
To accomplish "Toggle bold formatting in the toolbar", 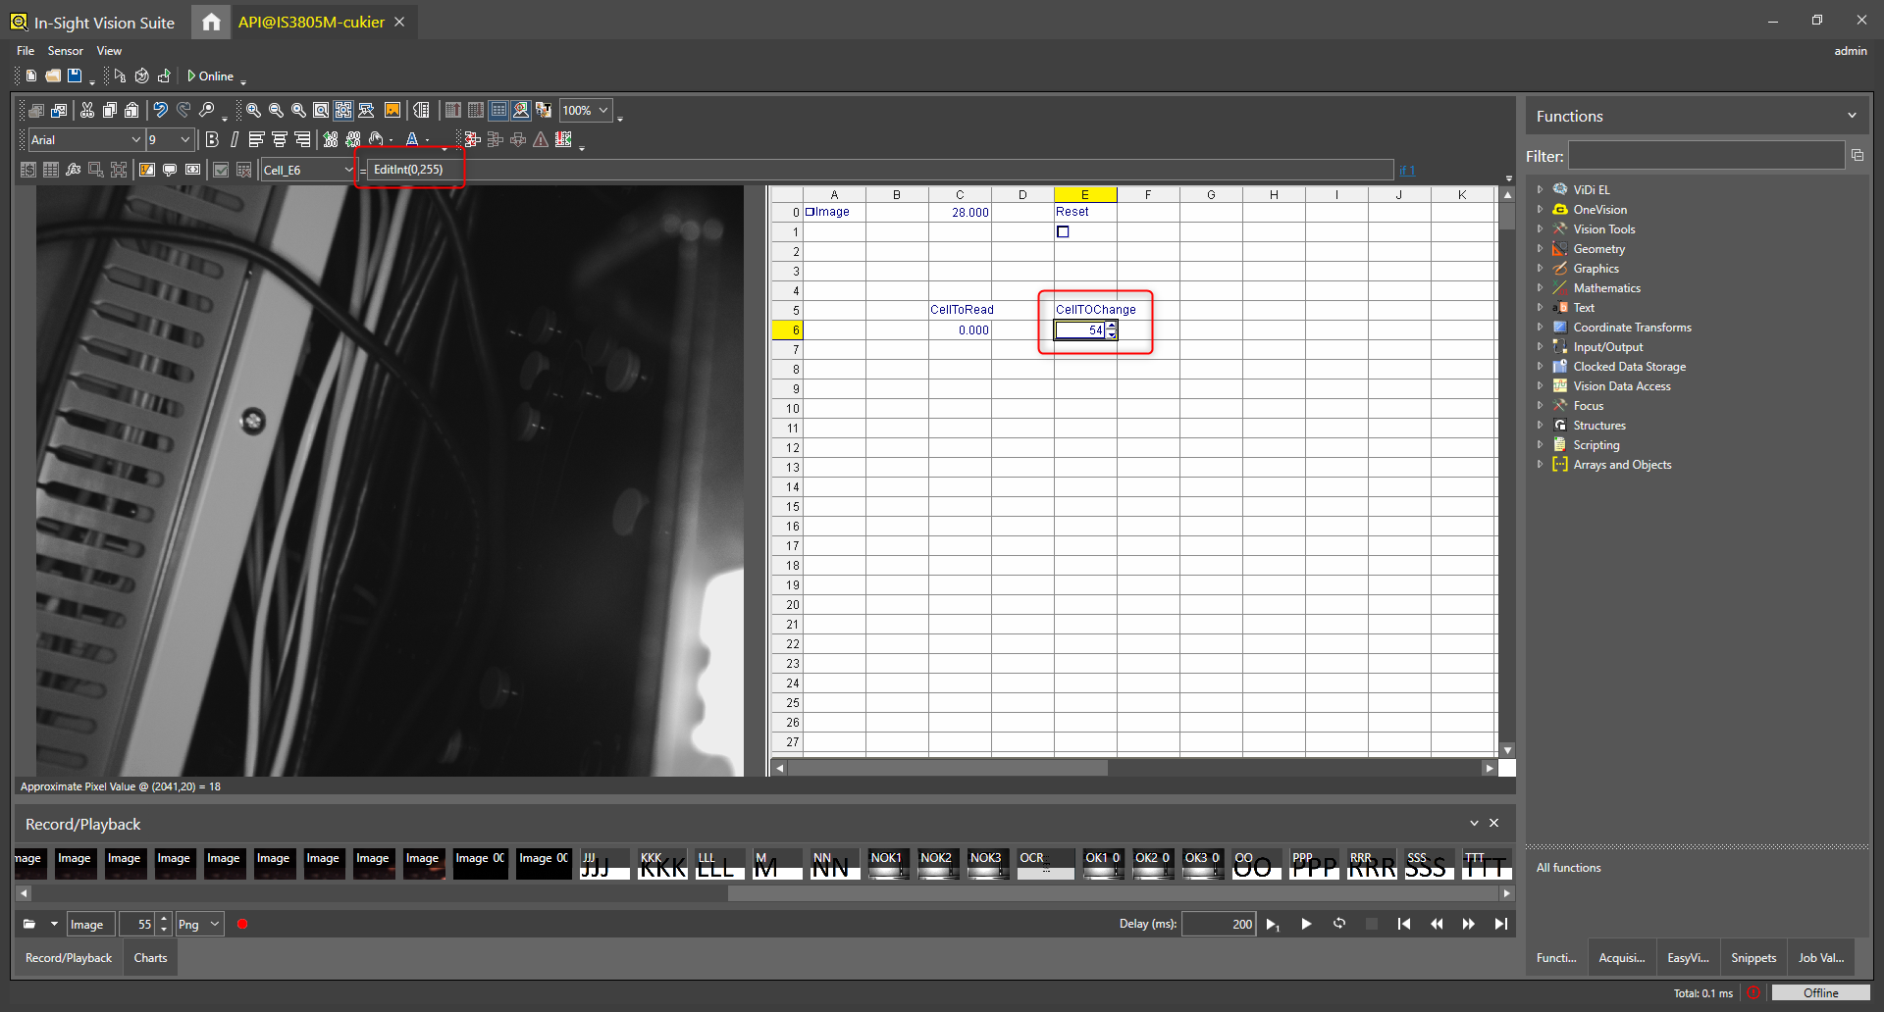I will (212, 139).
